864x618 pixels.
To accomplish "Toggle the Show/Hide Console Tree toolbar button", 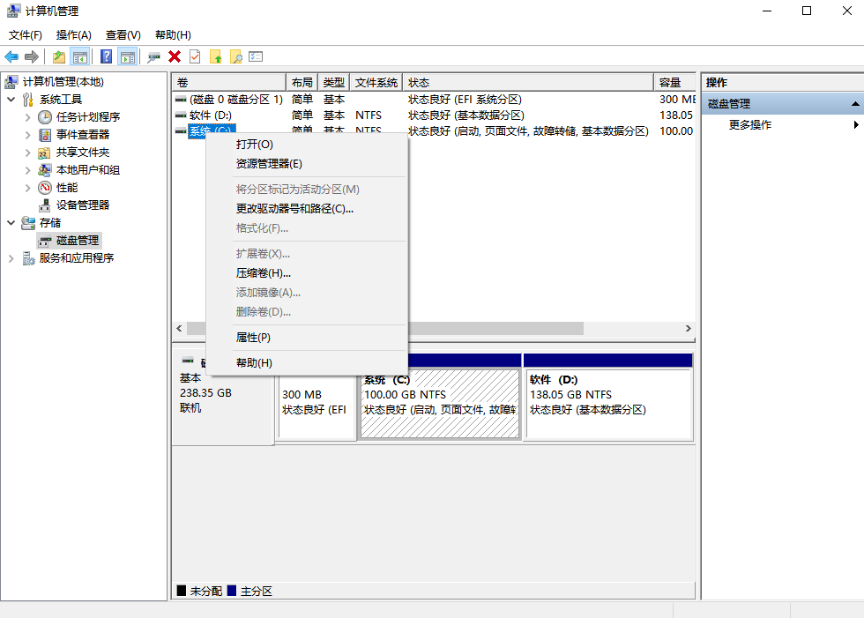I will (x=80, y=56).
